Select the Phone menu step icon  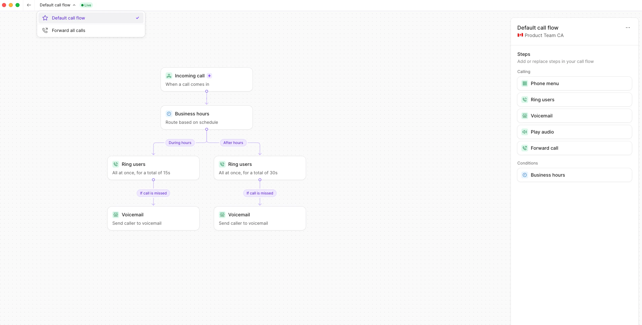click(x=525, y=83)
